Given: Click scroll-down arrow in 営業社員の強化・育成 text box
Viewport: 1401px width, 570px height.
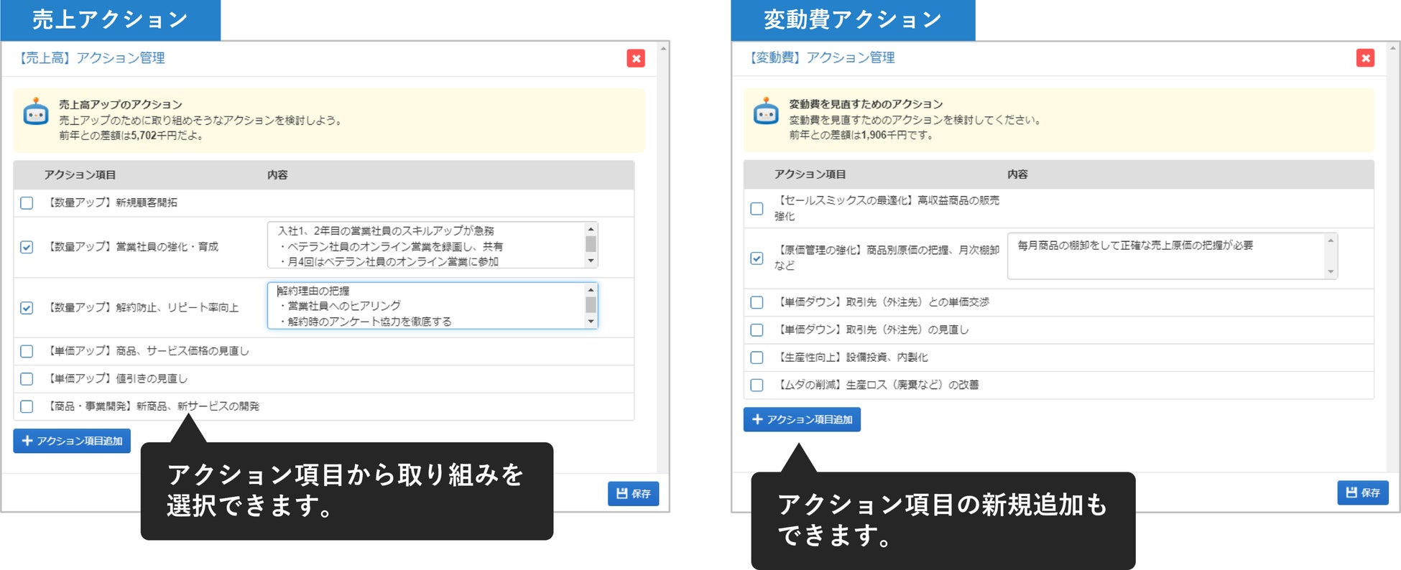Looking at the screenshot, I should click(x=591, y=261).
